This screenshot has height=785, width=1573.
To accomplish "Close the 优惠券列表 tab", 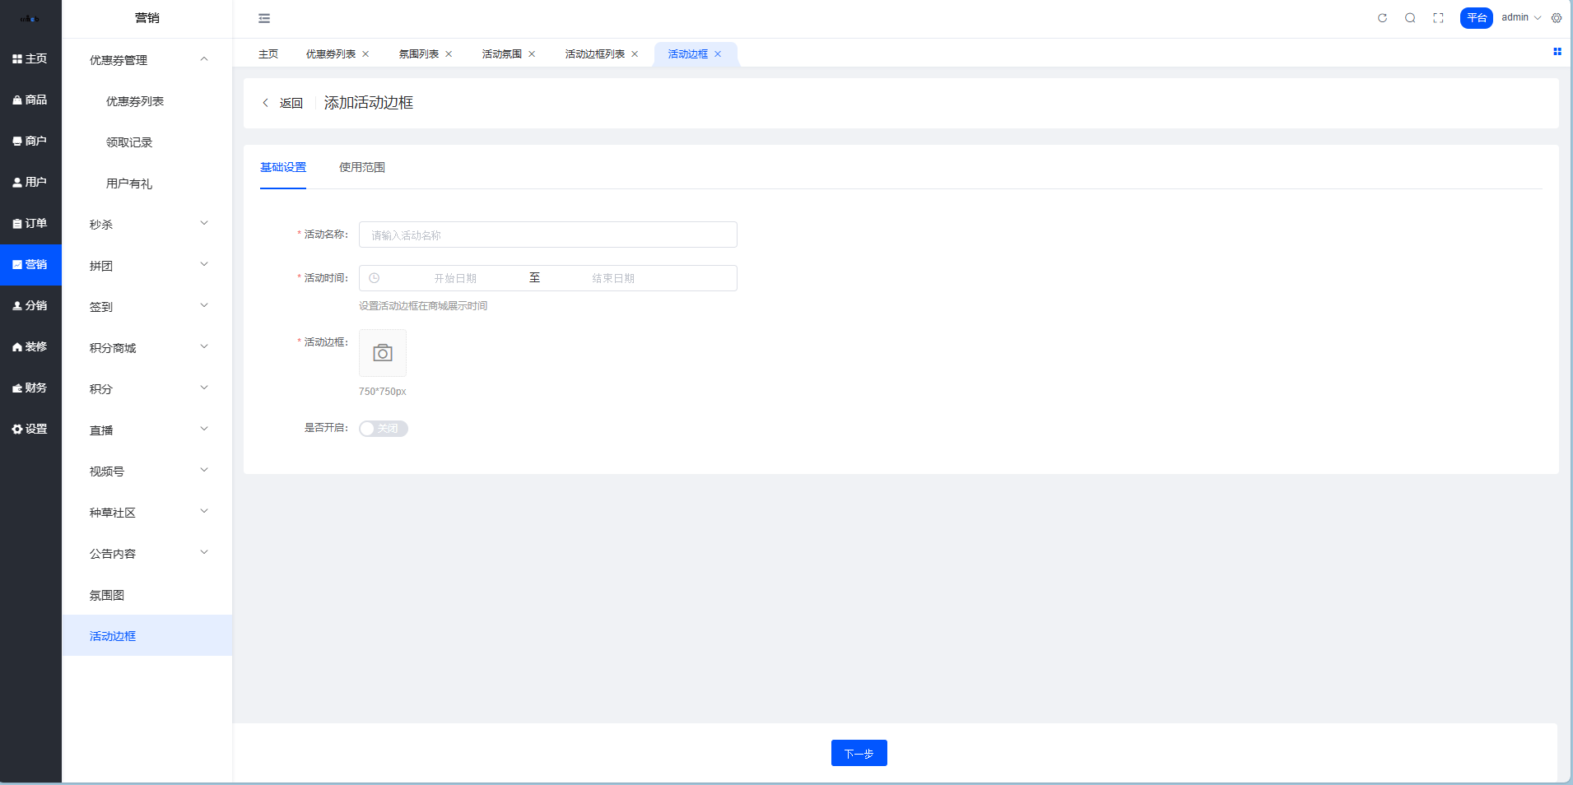I will pos(365,54).
